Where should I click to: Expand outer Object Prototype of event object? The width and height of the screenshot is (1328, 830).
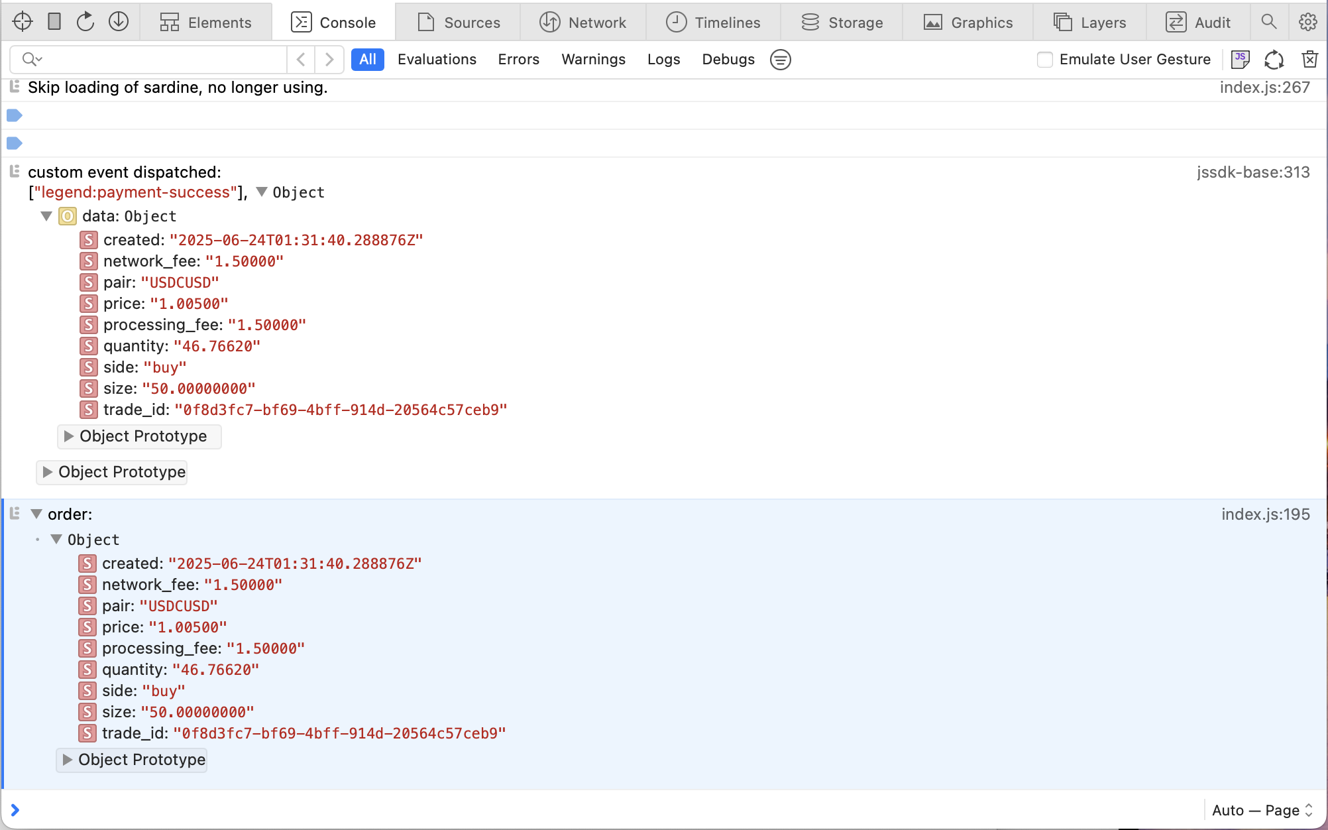47,472
